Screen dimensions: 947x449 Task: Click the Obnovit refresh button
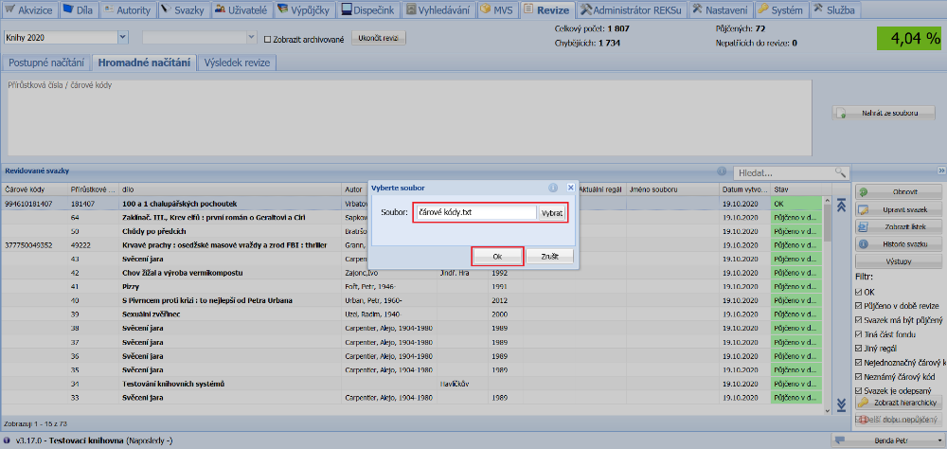[898, 191]
